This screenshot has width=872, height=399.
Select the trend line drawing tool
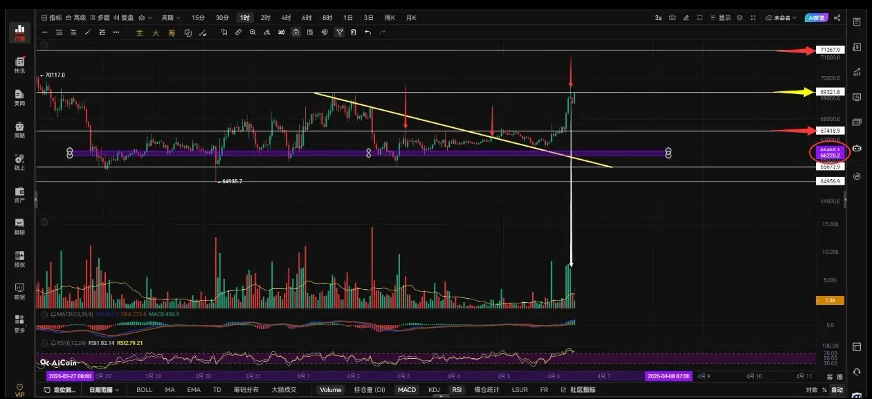88,32
